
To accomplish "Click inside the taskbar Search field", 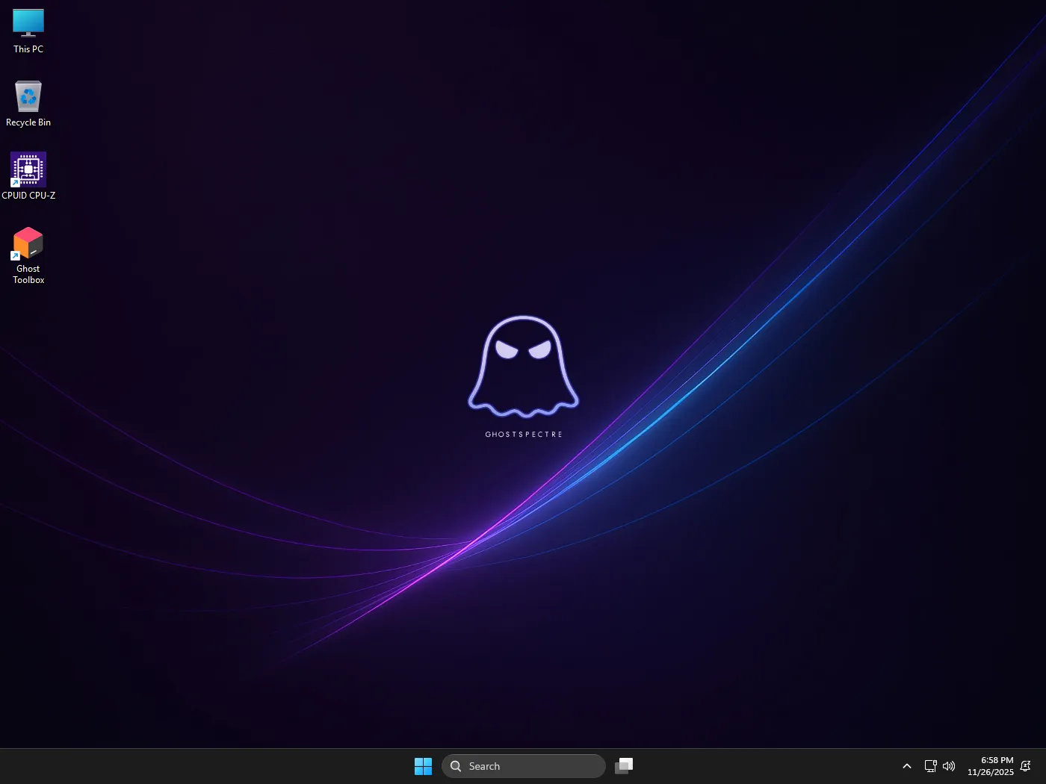I will pos(523,766).
